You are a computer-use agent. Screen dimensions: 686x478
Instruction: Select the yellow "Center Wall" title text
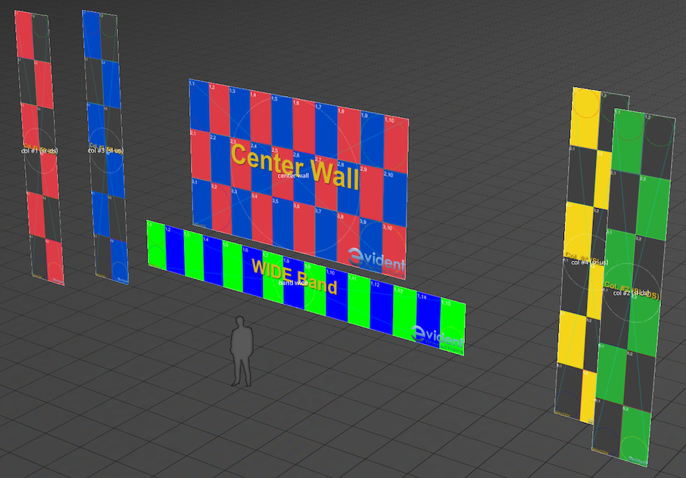295,161
